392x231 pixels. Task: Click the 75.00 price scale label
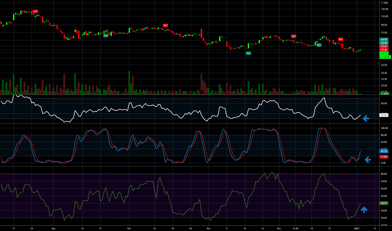384,32
